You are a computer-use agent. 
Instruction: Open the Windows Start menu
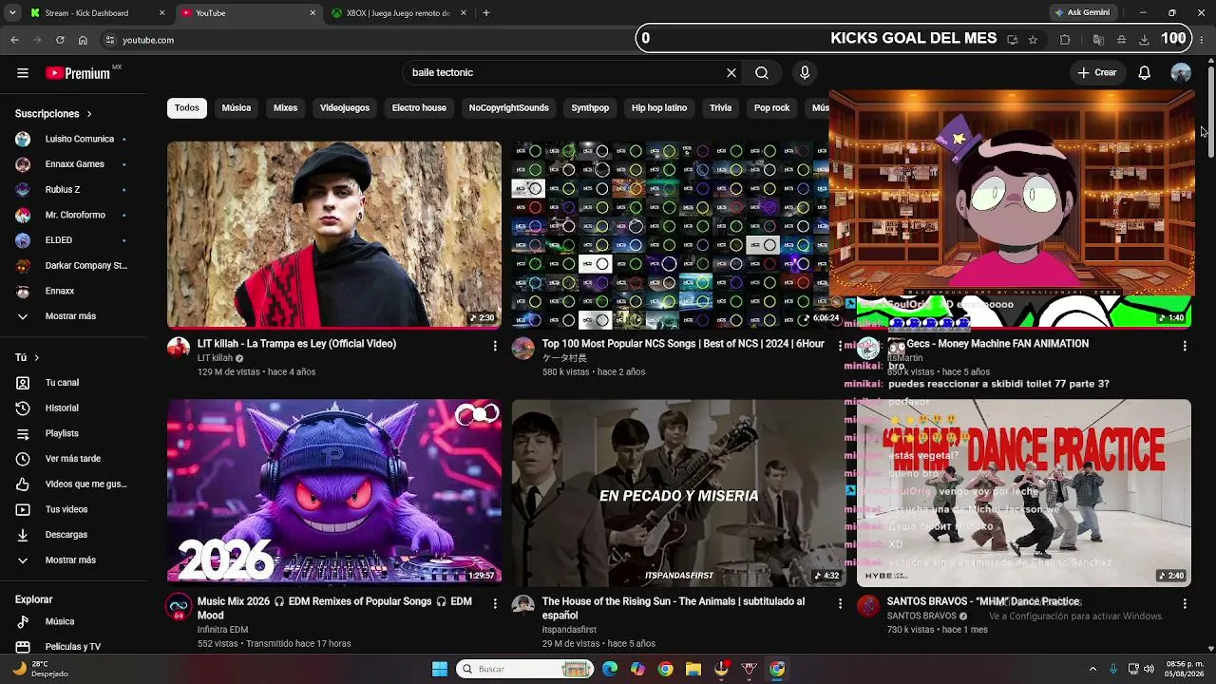[440, 669]
